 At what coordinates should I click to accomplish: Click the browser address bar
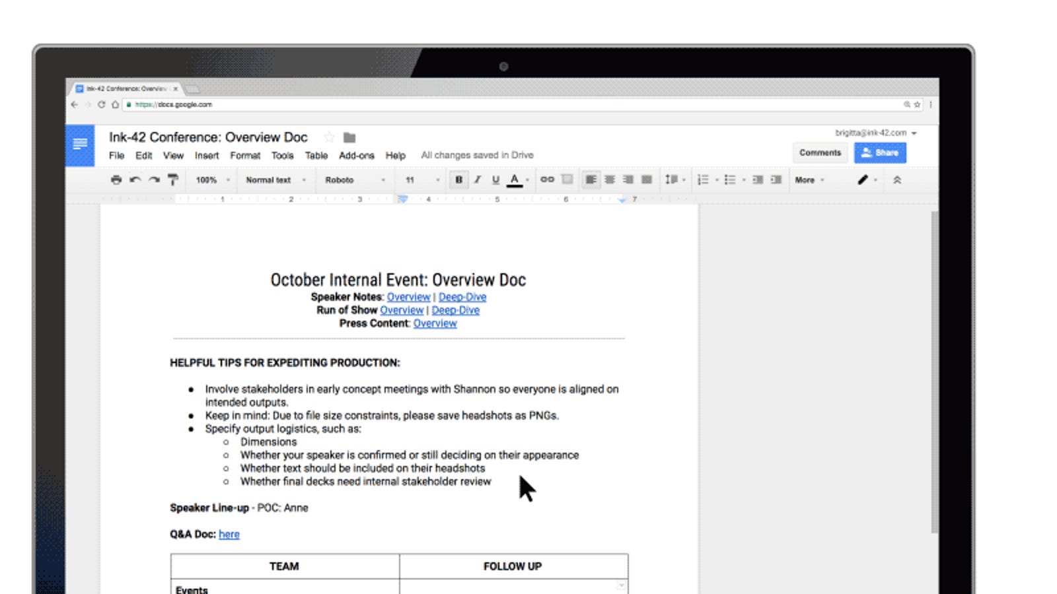click(x=515, y=104)
